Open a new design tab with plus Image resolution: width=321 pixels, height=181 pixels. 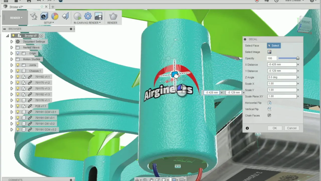tap(53, 7)
